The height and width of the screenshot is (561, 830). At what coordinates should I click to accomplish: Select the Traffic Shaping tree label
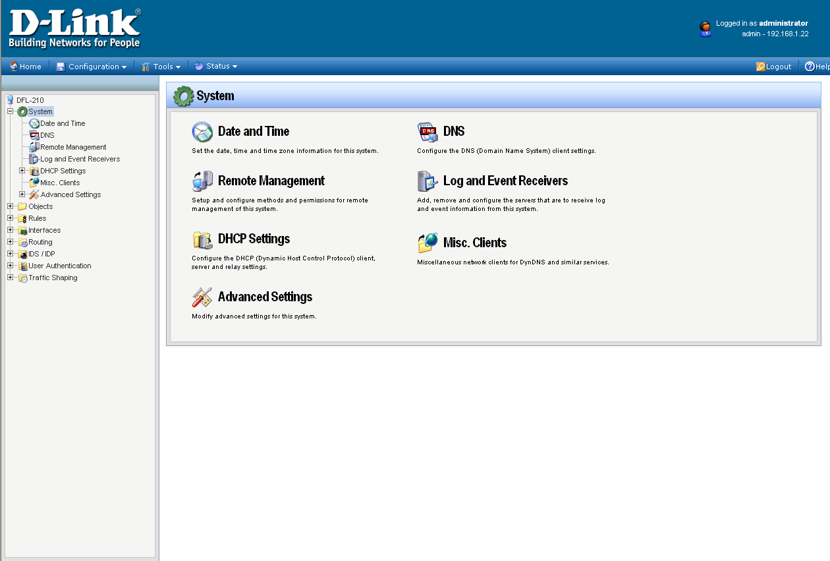tap(53, 278)
